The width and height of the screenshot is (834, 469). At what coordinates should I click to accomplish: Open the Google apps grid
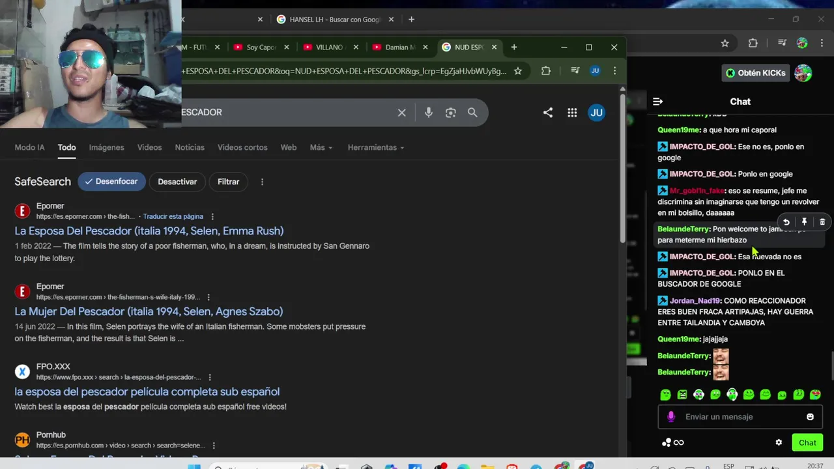(x=572, y=113)
